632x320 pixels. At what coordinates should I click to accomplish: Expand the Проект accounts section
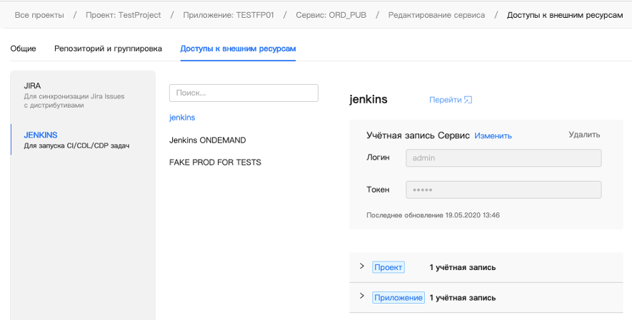362,267
